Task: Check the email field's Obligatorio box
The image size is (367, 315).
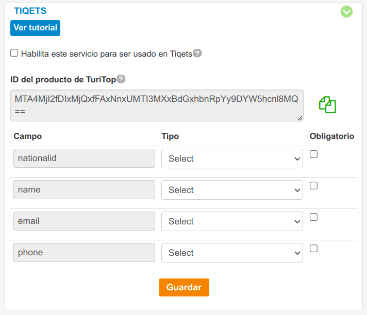Action: pos(313,217)
